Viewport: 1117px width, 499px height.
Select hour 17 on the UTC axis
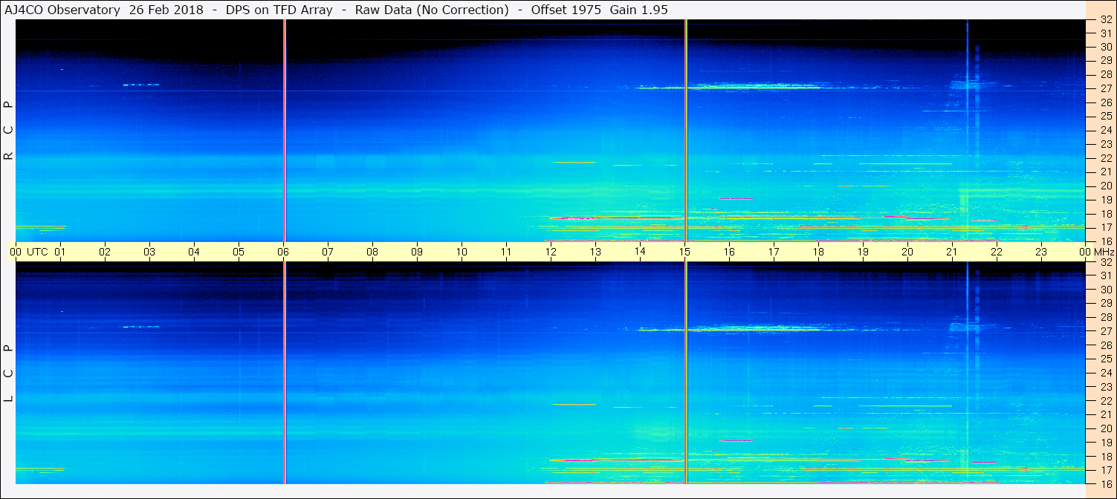click(774, 252)
